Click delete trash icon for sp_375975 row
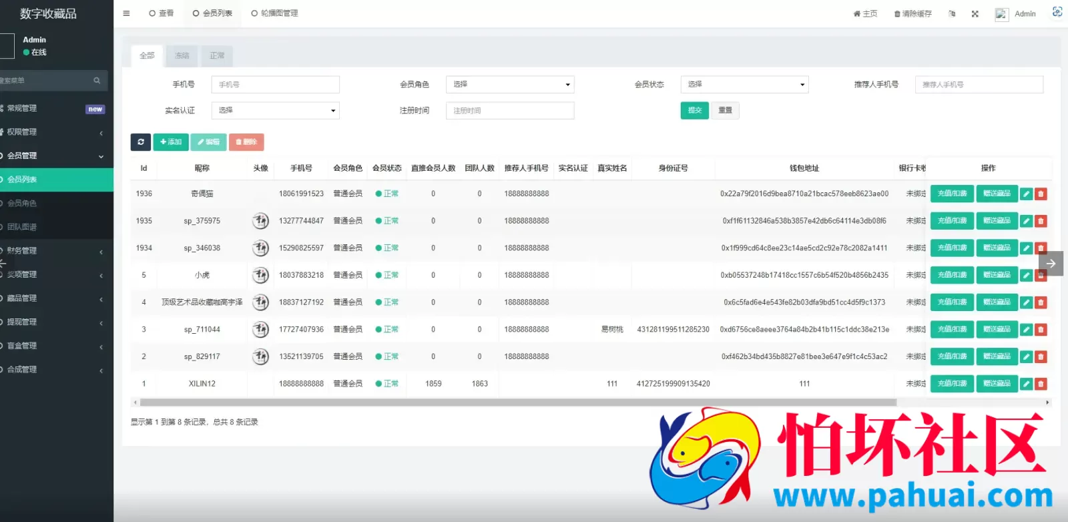The height and width of the screenshot is (522, 1068). tap(1041, 221)
